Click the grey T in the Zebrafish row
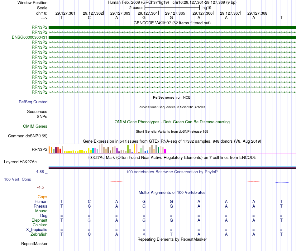The height and width of the screenshot is (251, 296). coord(171,234)
